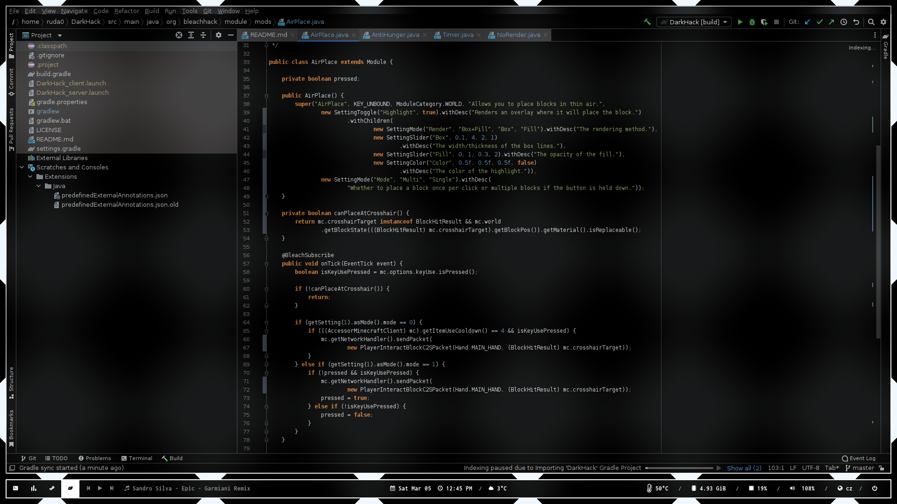This screenshot has height=504, width=897.
Task: Start debugging with the bug icon
Action: (x=752, y=22)
